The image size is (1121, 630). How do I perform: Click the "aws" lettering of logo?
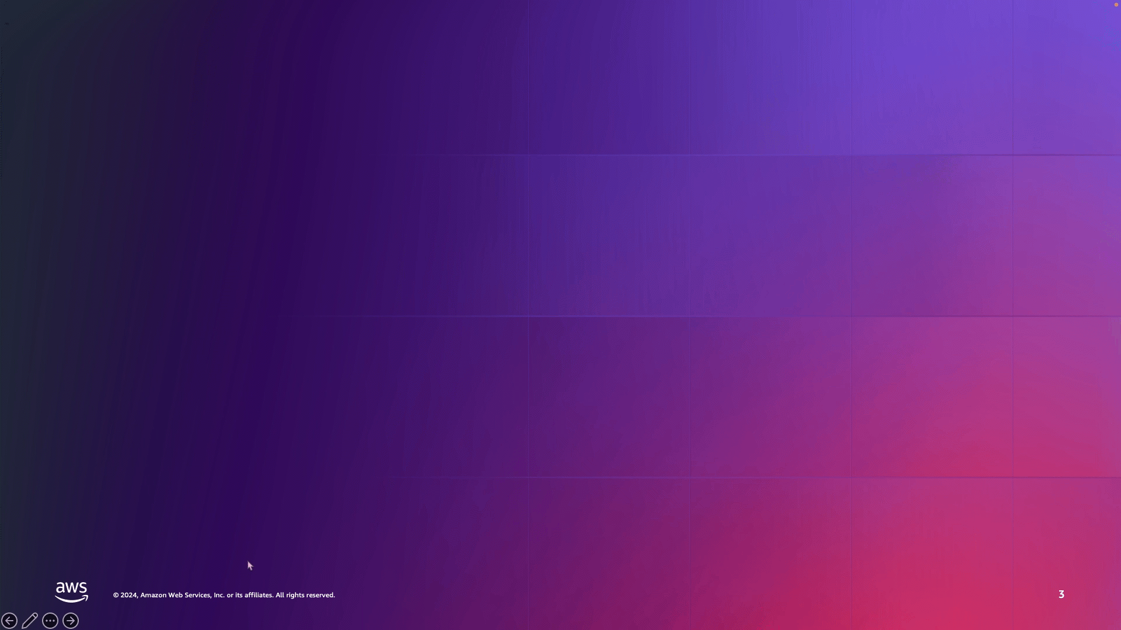pos(71,587)
